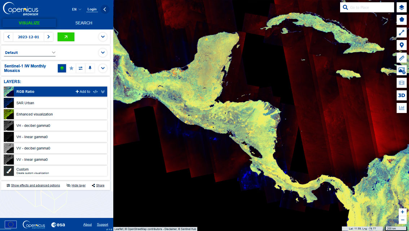Select the RGB Ratio layer
409x231 pixels.
pyautogui.click(x=56, y=91)
